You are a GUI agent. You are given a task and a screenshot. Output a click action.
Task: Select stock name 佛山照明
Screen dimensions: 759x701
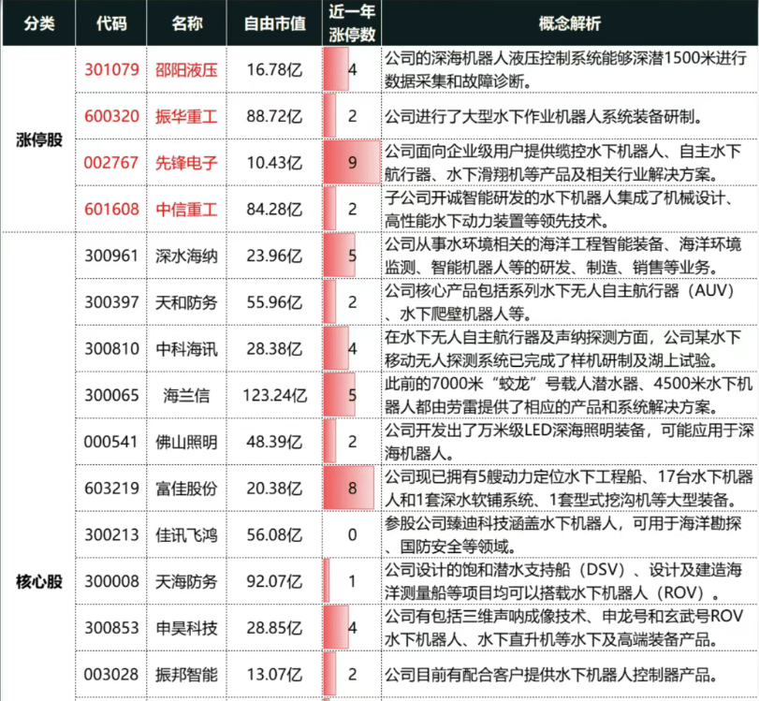pyautogui.click(x=187, y=441)
